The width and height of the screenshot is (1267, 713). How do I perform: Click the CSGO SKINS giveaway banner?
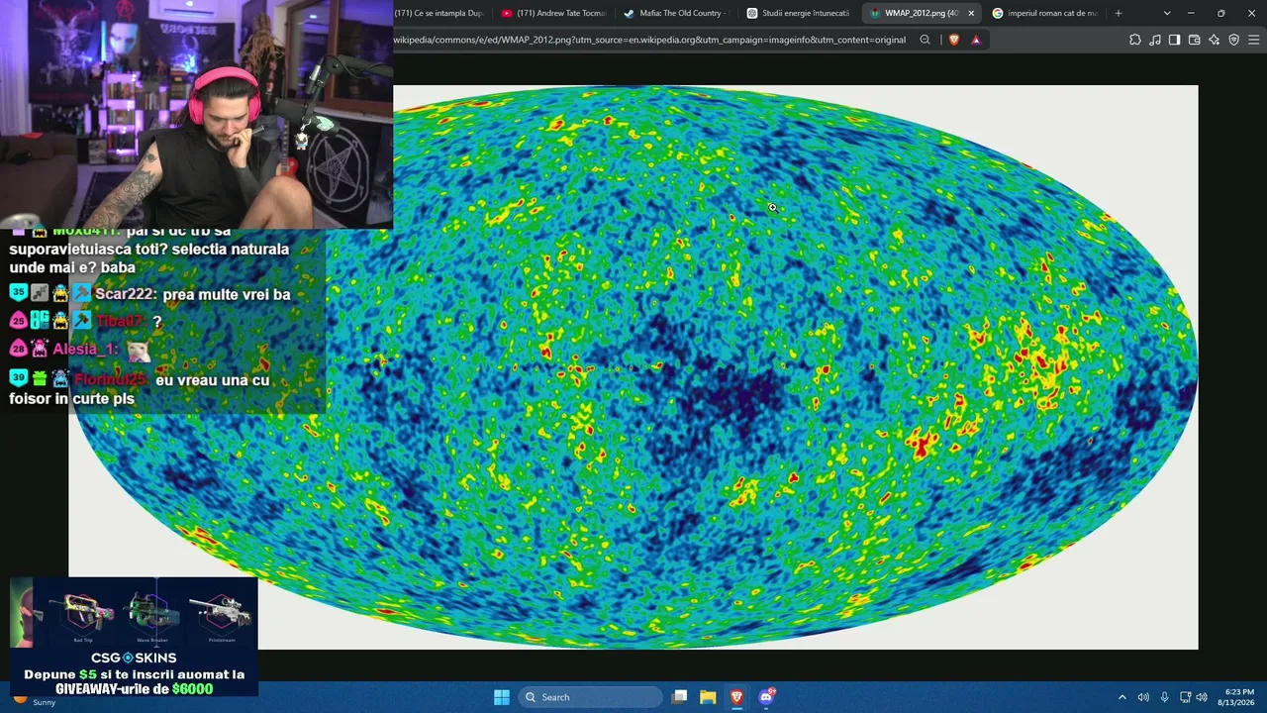[x=135, y=637]
